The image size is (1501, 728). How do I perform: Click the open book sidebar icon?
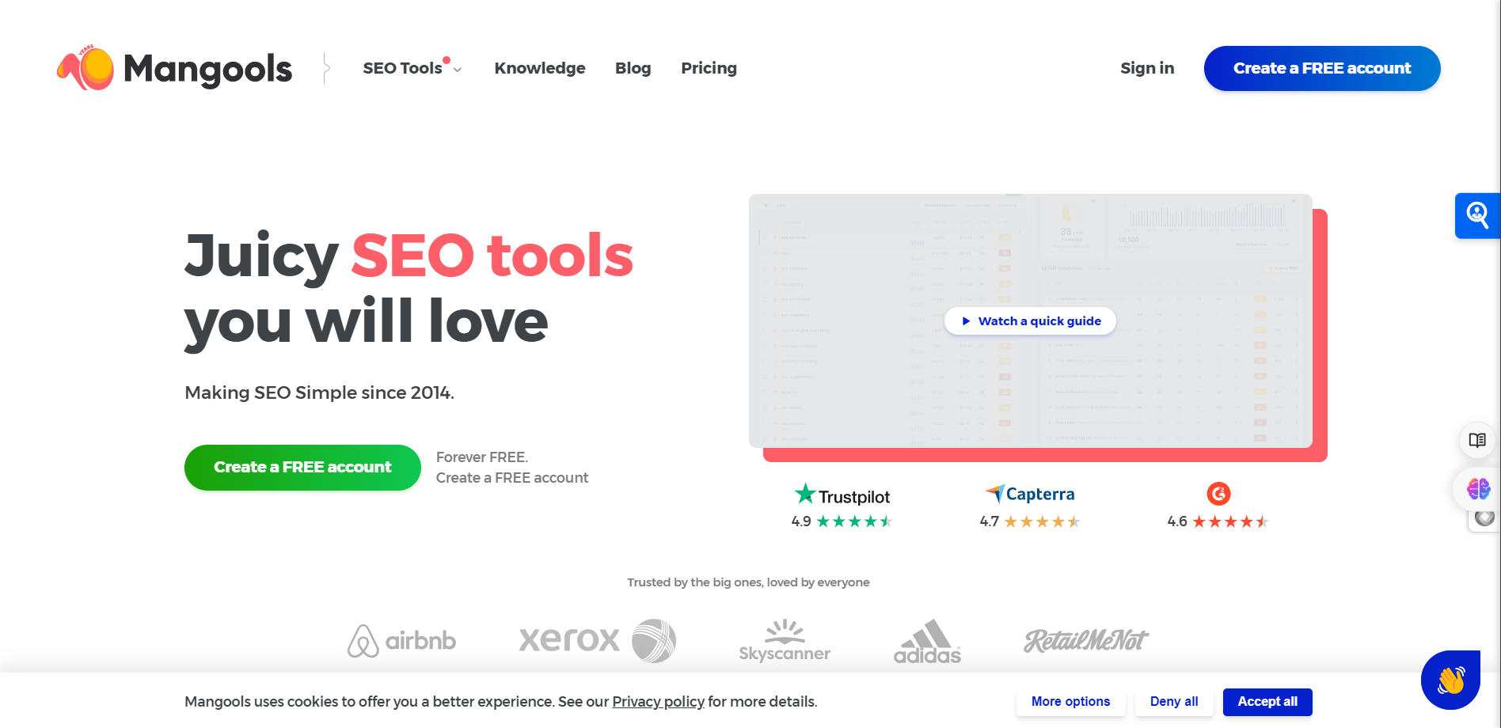[x=1477, y=440]
